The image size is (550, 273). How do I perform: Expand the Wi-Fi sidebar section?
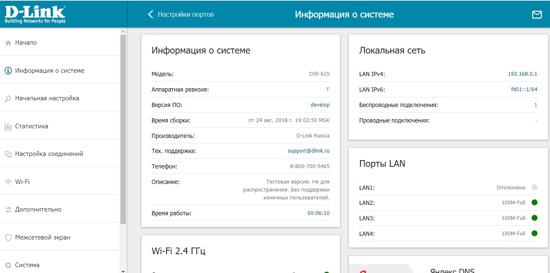tap(60, 182)
